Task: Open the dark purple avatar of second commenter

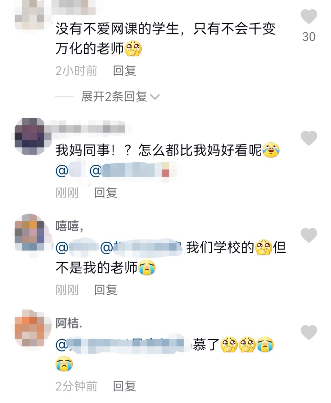Action: click(29, 136)
